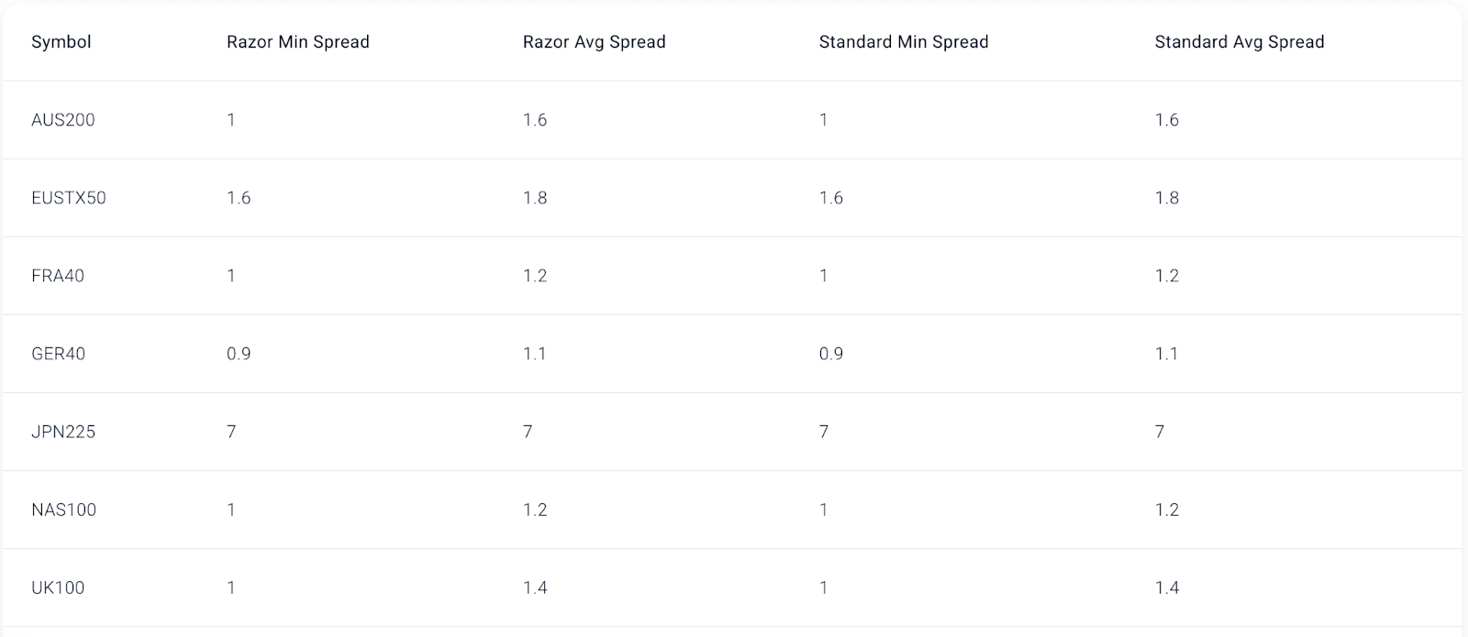This screenshot has height=637, width=1468.
Task: Select the UK100 symbol cell
Action: [x=58, y=588]
